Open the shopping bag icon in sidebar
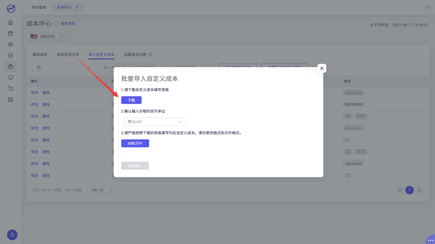 tap(11, 33)
